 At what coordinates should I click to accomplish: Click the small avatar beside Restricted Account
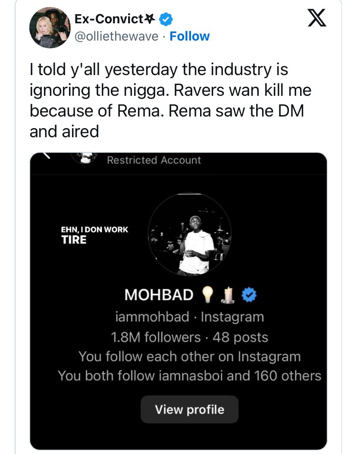pos(84,157)
